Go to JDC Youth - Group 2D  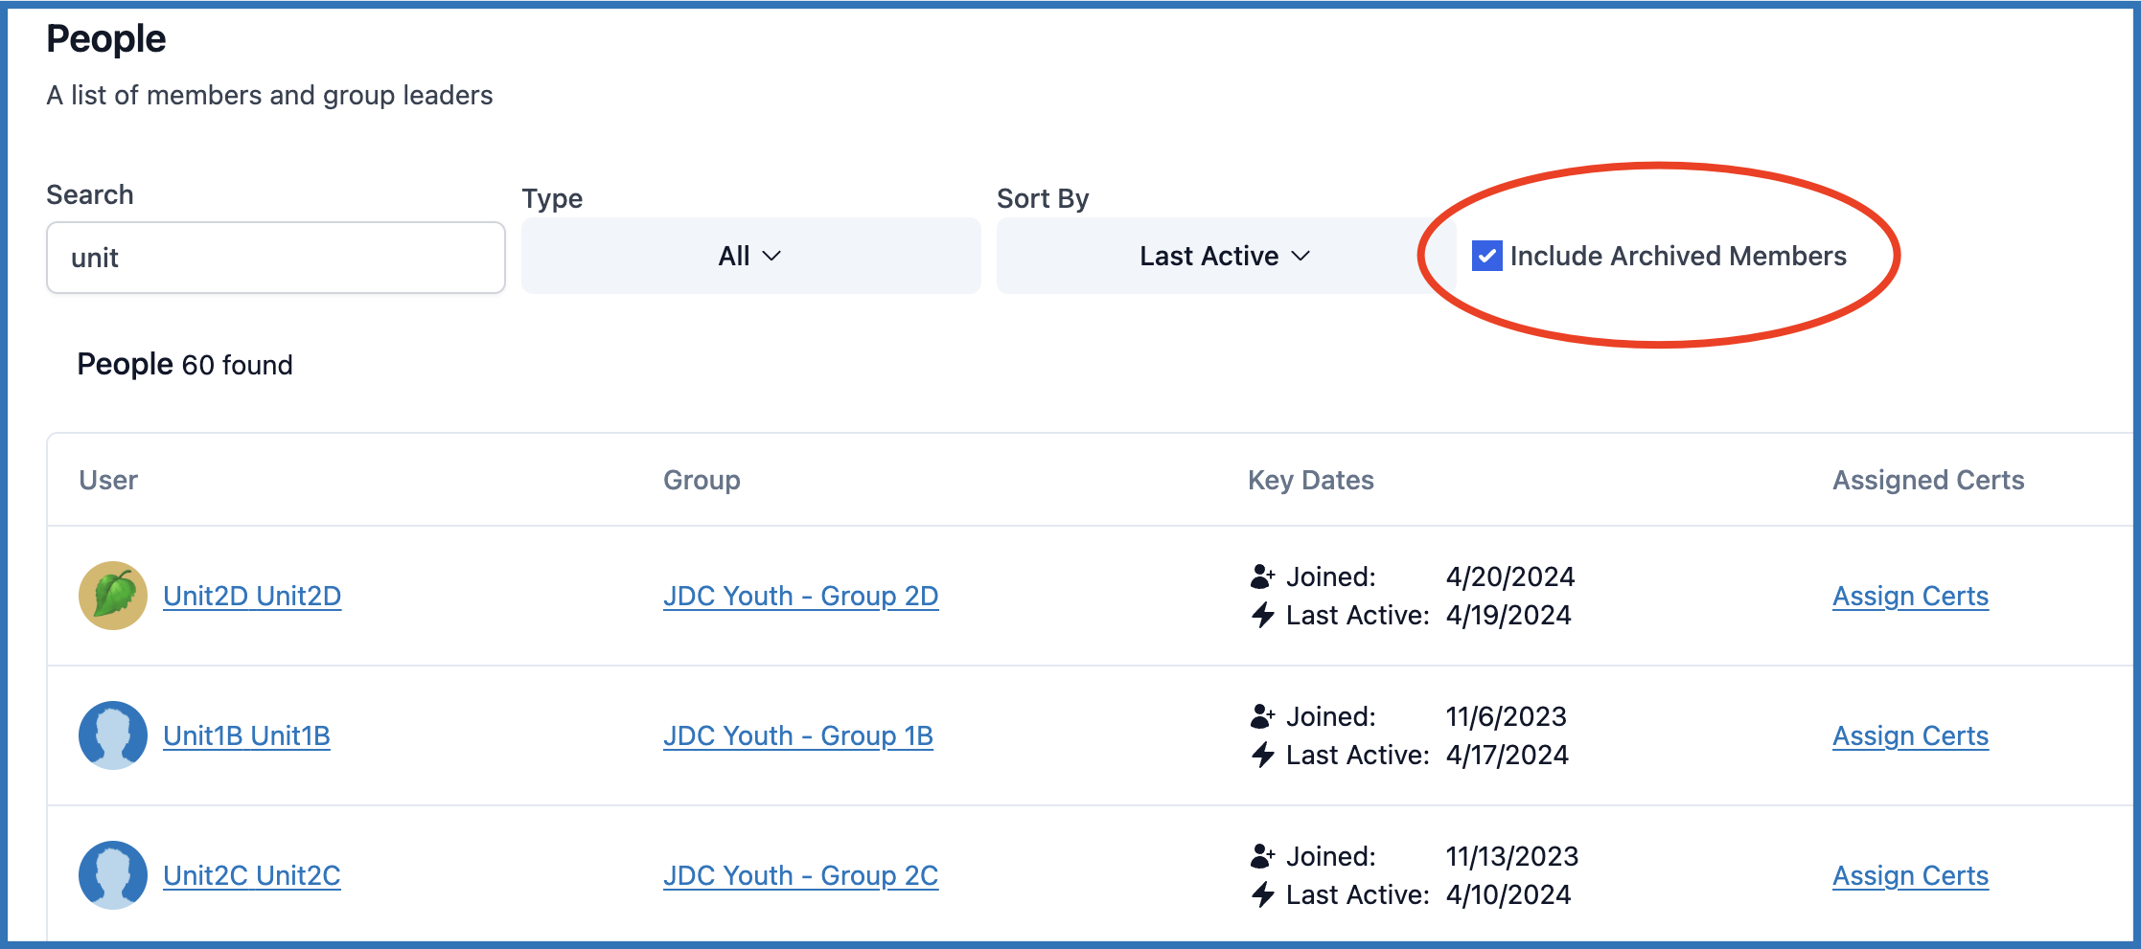(800, 596)
